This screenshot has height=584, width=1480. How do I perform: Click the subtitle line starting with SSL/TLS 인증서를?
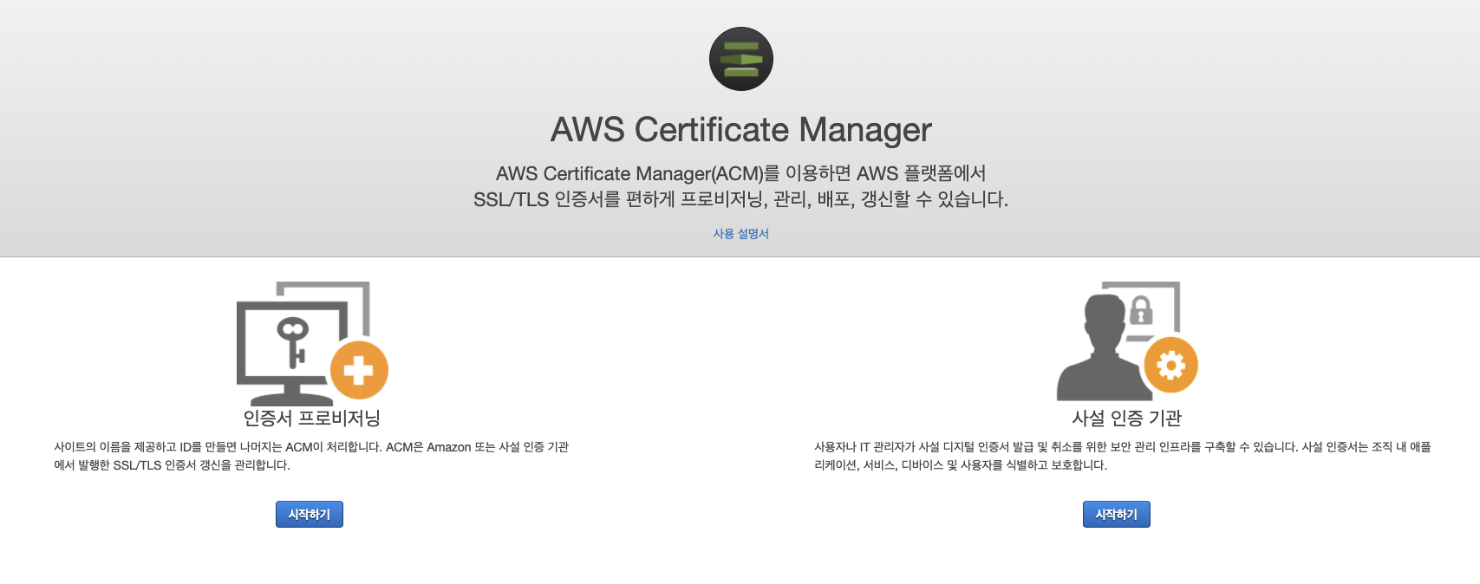pyautogui.click(x=741, y=199)
